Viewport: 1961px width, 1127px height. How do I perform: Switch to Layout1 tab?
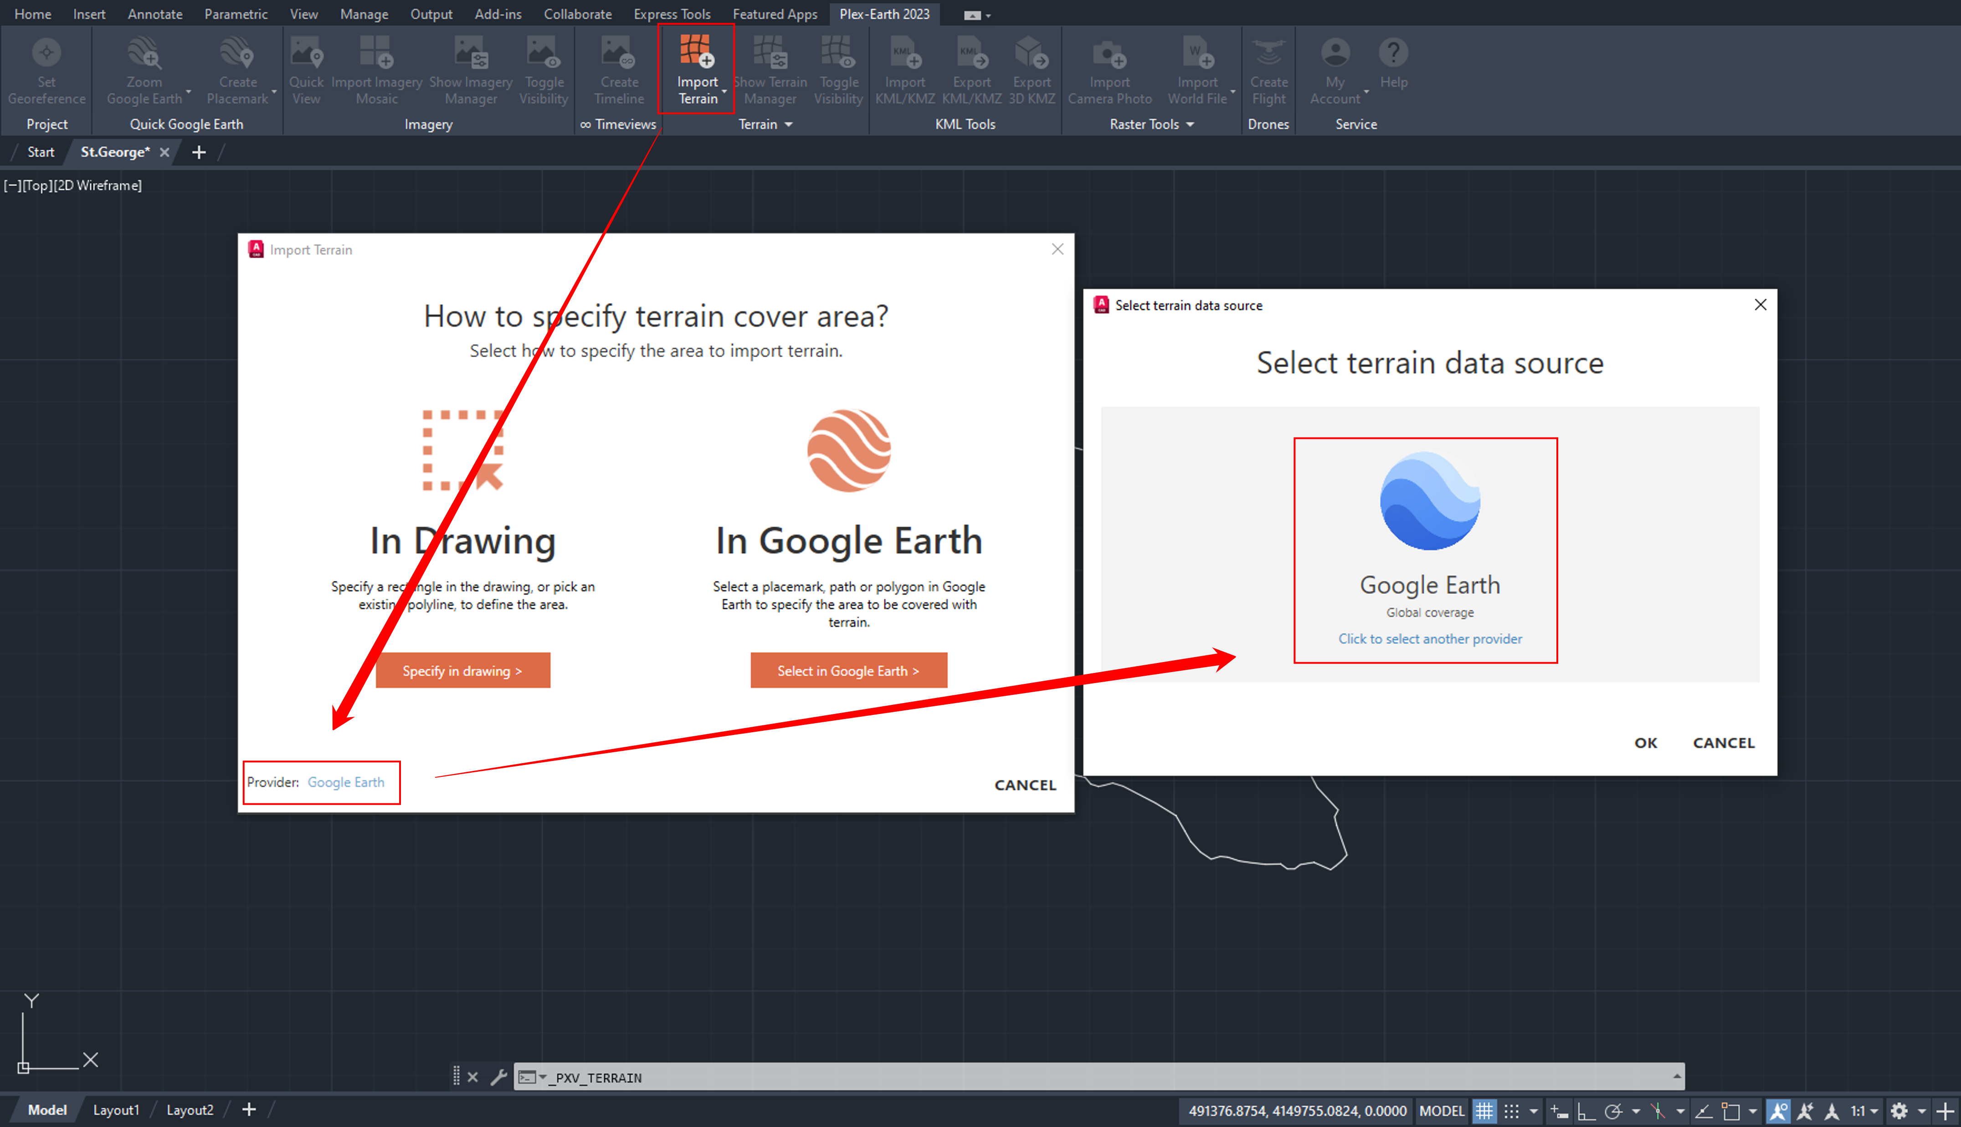(116, 1109)
